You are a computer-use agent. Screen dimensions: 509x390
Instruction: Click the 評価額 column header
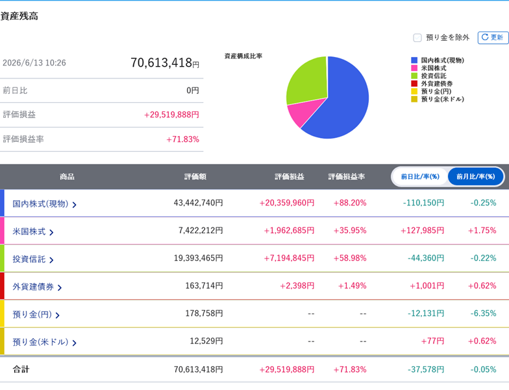coord(195,176)
